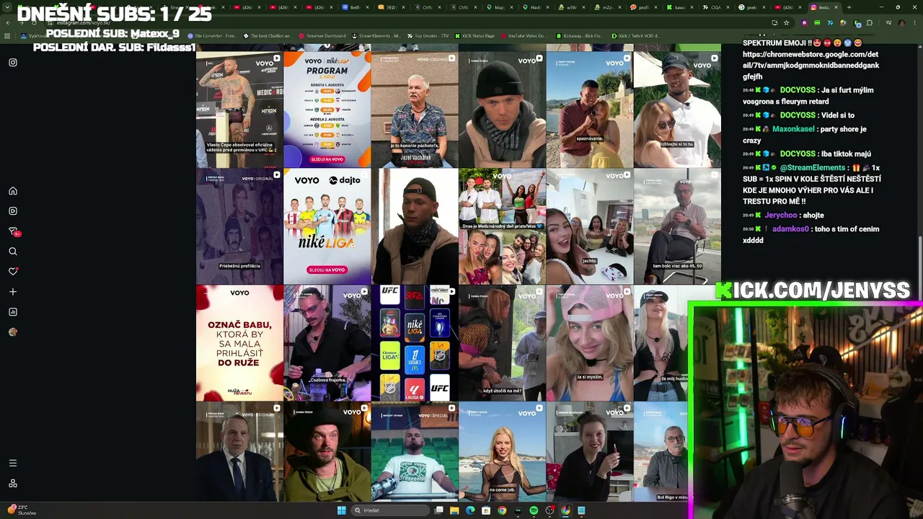Go to Instagram Home feed
Screen dimensions: 923x519
[x=13, y=191]
